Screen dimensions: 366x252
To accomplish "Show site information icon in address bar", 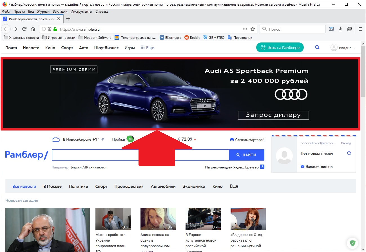I will [44, 29].
